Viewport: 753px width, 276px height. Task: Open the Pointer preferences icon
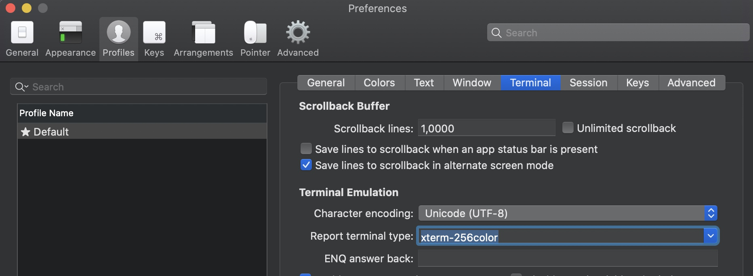255,33
